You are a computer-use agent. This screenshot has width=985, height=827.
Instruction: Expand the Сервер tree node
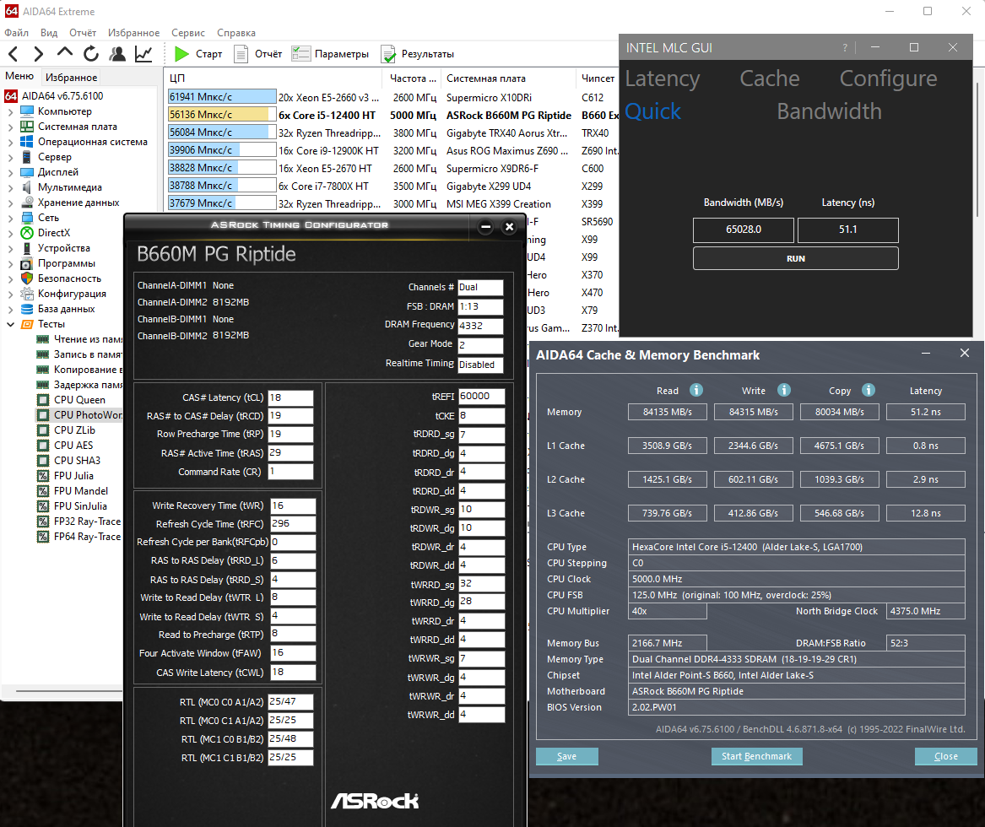[x=10, y=157]
